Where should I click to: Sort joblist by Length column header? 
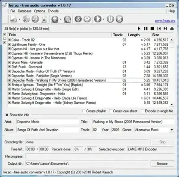[x=139, y=35]
